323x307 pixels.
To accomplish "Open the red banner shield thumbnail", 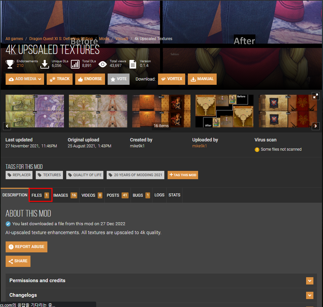I will click(x=288, y=111).
